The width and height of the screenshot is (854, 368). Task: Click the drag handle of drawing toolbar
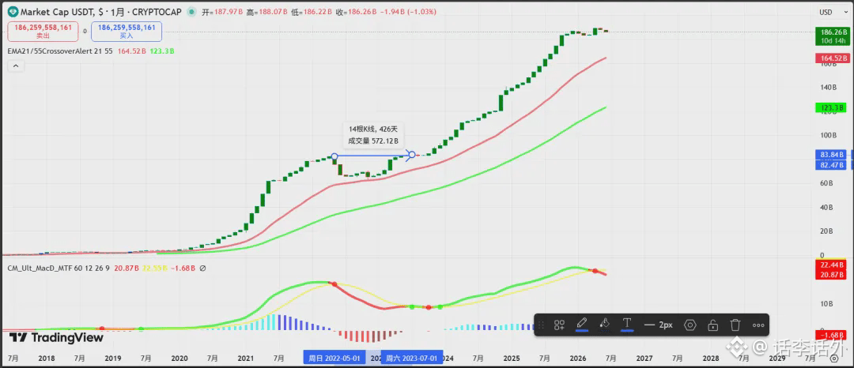(x=542, y=325)
